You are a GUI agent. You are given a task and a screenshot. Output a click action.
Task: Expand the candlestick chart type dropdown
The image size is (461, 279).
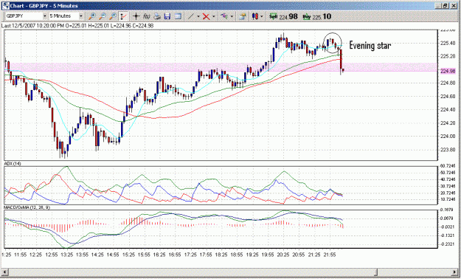pos(262,17)
